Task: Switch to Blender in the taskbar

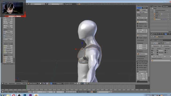Action: (36, 95)
